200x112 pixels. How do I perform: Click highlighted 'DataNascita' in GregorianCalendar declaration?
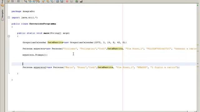tap(55, 42)
